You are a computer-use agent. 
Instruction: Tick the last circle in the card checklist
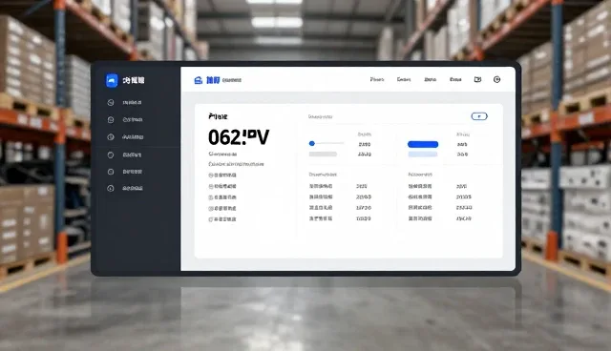point(211,219)
